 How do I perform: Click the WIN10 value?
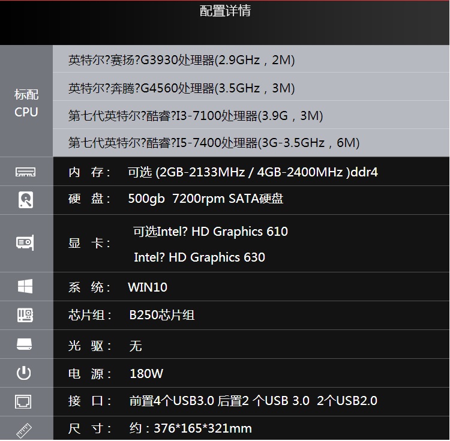[x=148, y=287]
